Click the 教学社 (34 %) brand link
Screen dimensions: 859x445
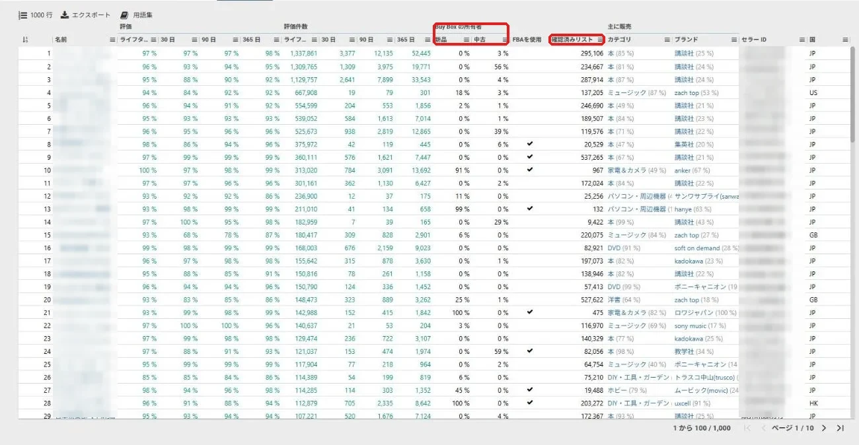click(x=694, y=351)
